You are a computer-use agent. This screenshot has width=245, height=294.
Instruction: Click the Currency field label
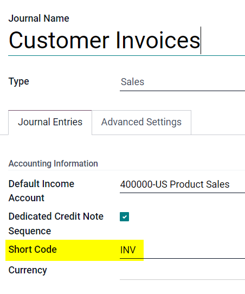pos(28,270)
